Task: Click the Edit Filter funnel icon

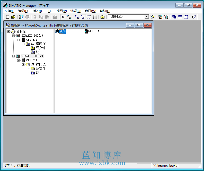Action: [x=152, y=17]
